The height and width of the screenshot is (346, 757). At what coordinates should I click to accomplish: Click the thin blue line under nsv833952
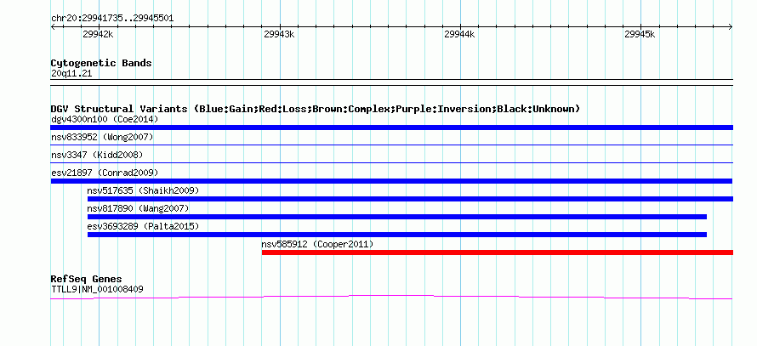391,145
